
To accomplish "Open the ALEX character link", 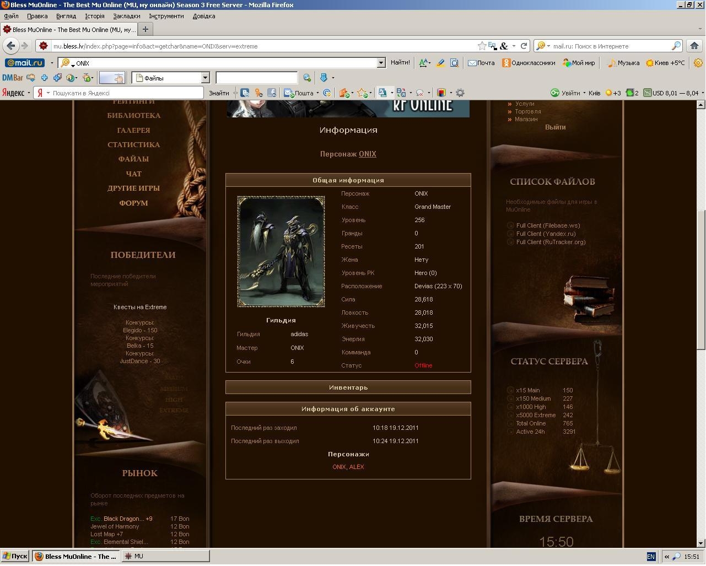I will coord(357,467).
